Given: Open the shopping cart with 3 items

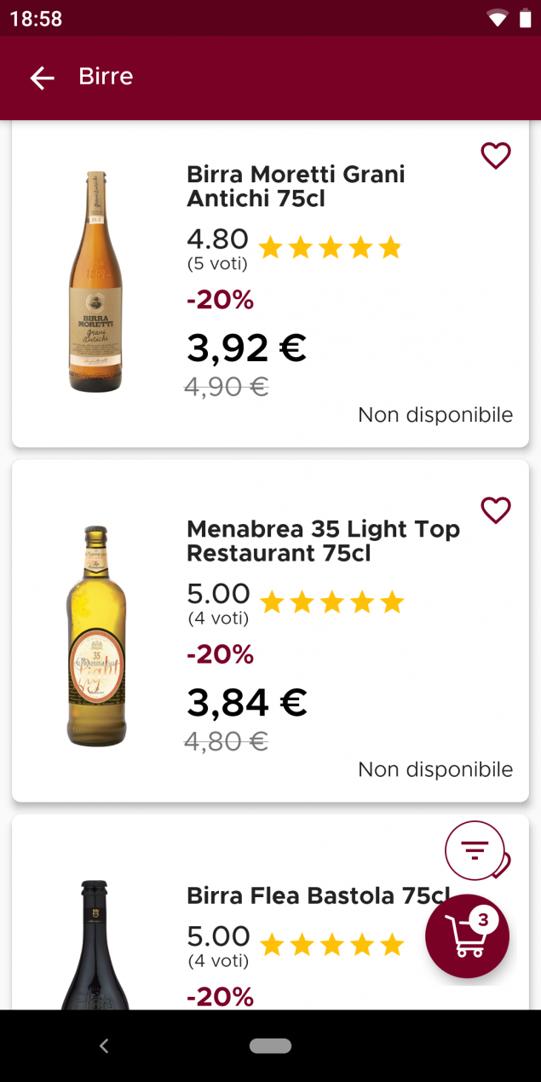Looking at the screenshot, I should [467, 936].
